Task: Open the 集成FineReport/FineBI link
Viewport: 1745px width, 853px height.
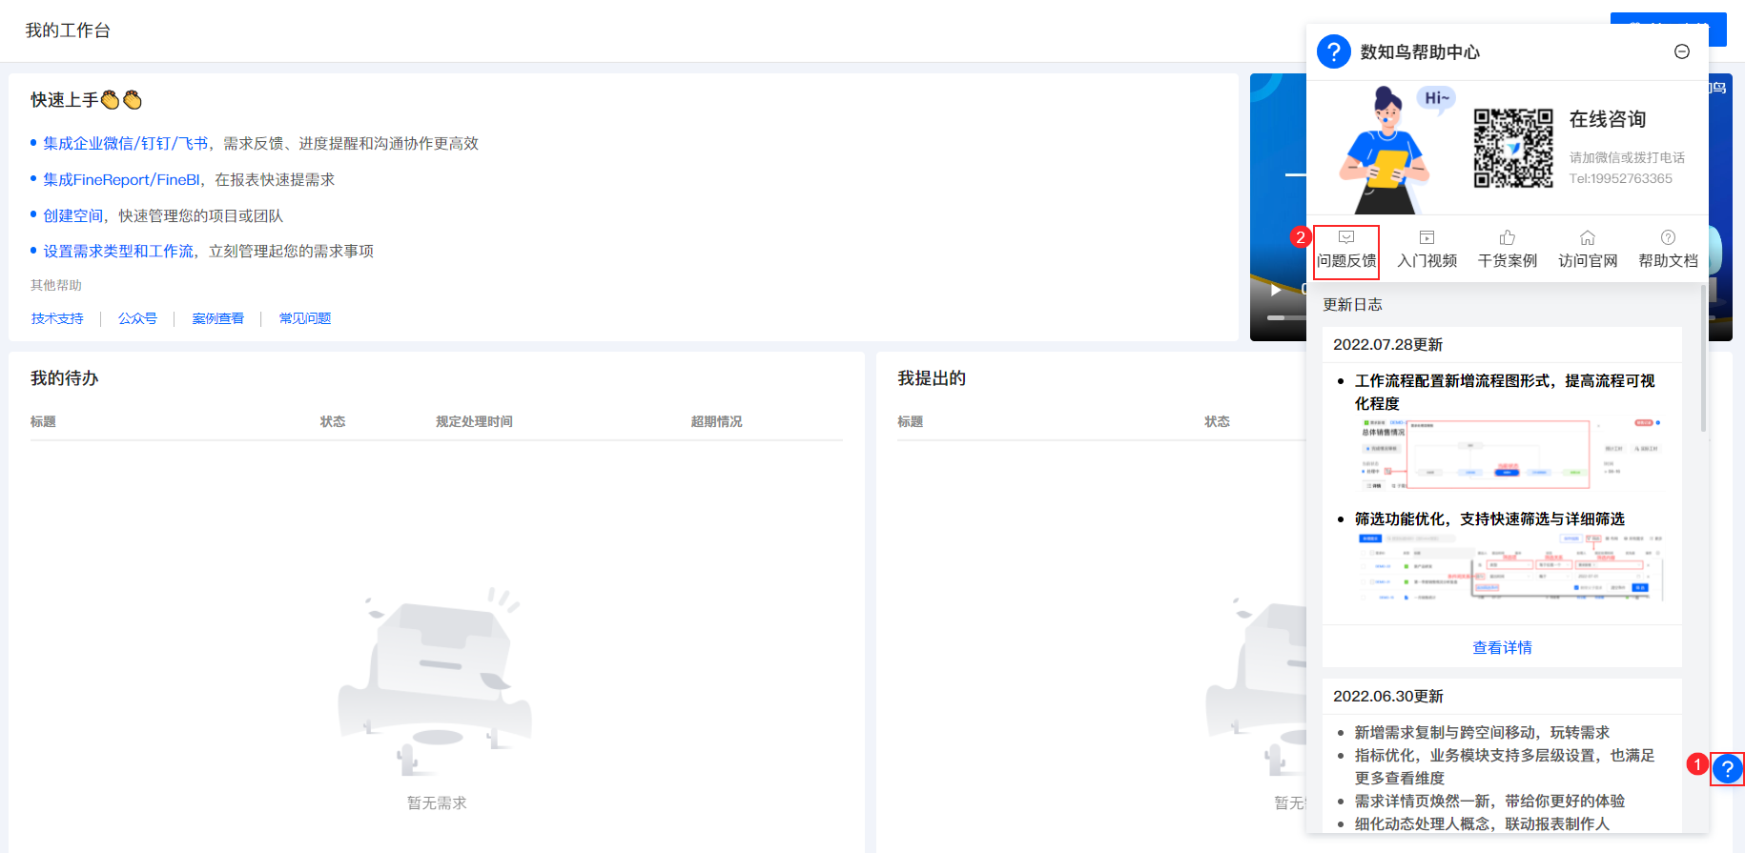Action: 121,179
